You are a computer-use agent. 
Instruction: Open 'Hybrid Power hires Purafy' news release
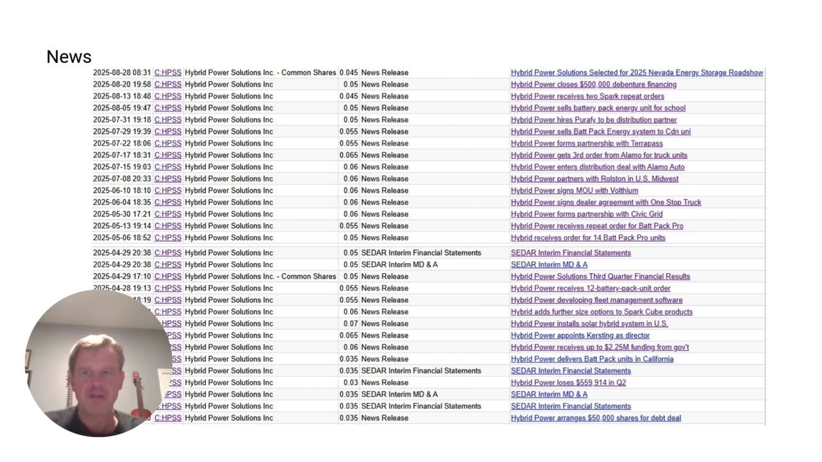point(593,119)
